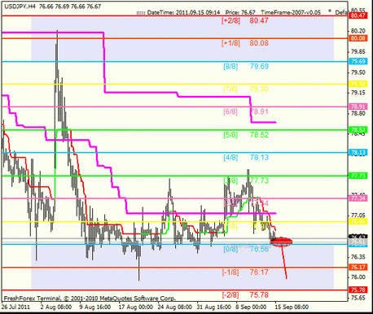
Task: Click the red ellipse marker near 76.56
Action: coord(281,242)
